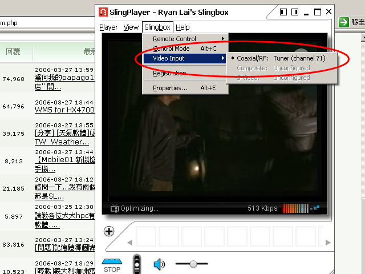
Task: Click browser green Go arrow button
Action: pos(343,22)
